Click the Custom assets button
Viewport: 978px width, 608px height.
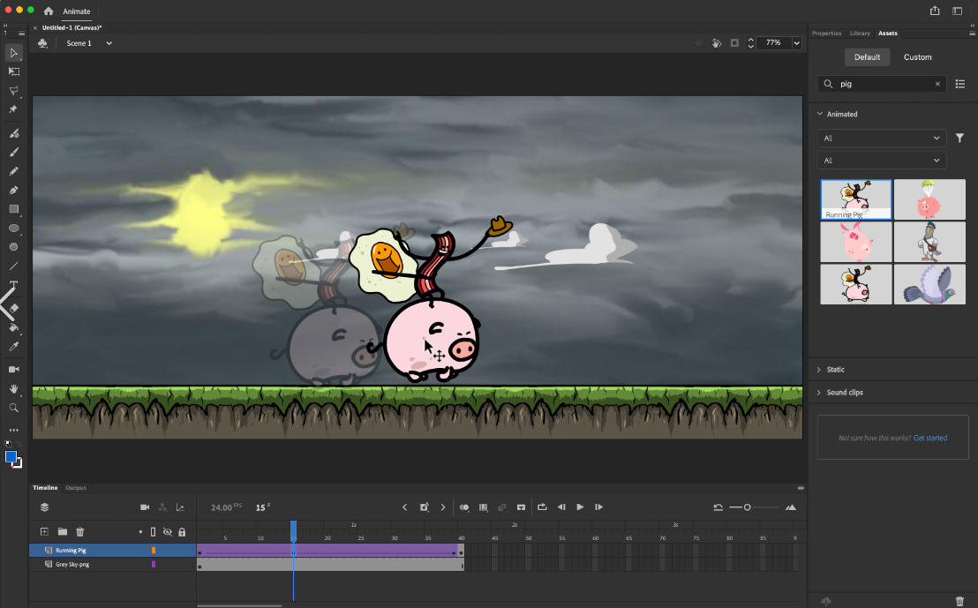click(x=917, y=57)
